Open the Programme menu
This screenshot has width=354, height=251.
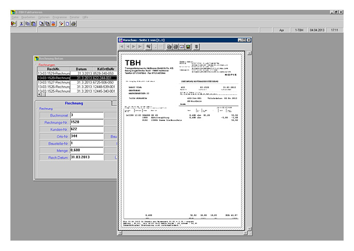[59, 17]
